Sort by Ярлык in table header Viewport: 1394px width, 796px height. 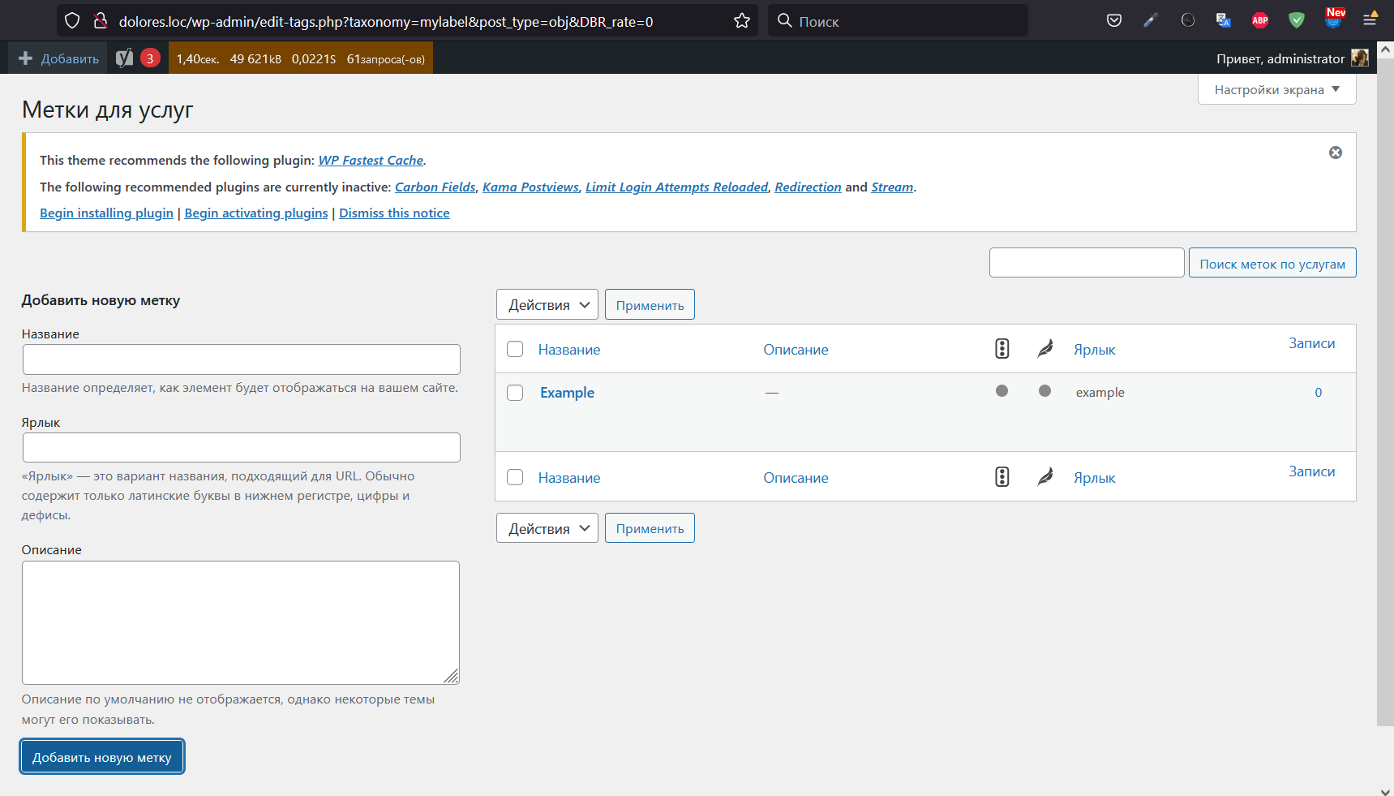pyautogui.click(x=1095, y=350)
